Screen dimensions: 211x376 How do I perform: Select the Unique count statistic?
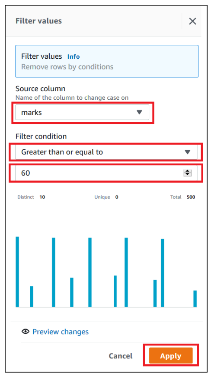[x=106, y=197]
